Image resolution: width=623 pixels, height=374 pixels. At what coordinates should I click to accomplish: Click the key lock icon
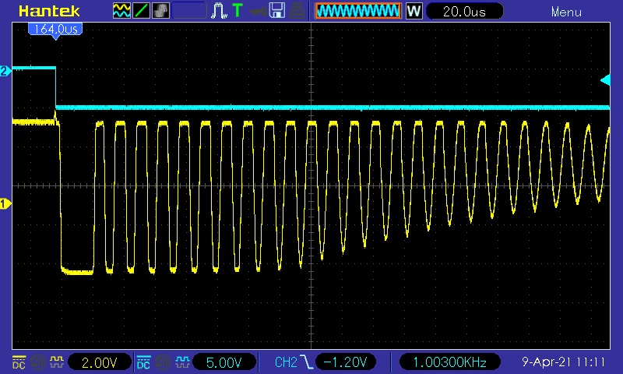tap(256, 11)
